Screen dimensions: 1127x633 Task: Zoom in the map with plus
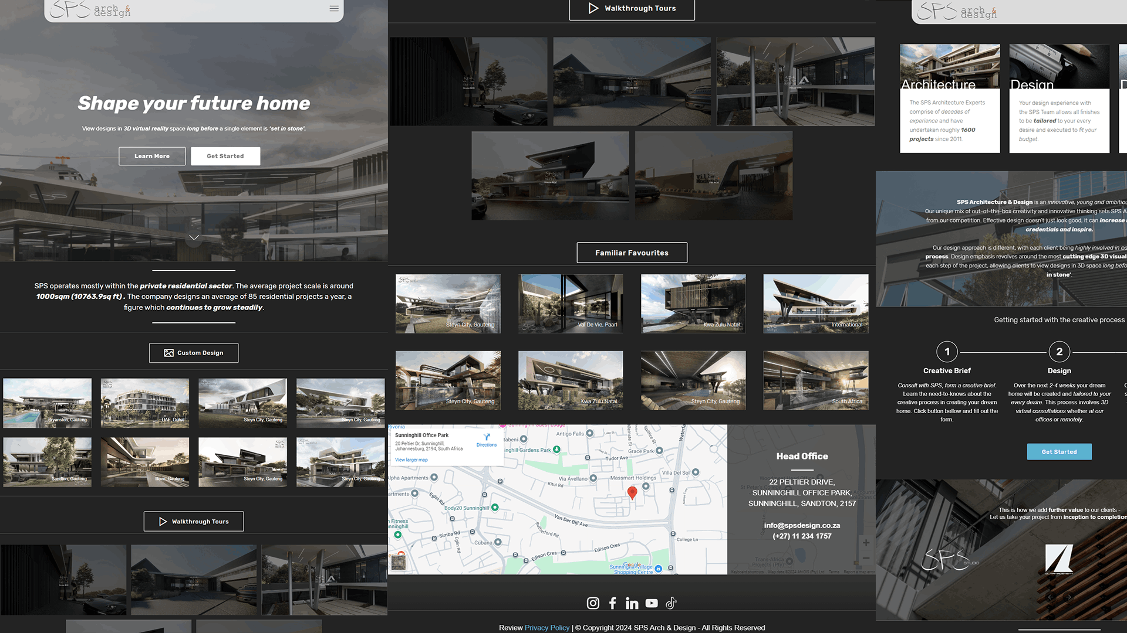tap(866, 543)
